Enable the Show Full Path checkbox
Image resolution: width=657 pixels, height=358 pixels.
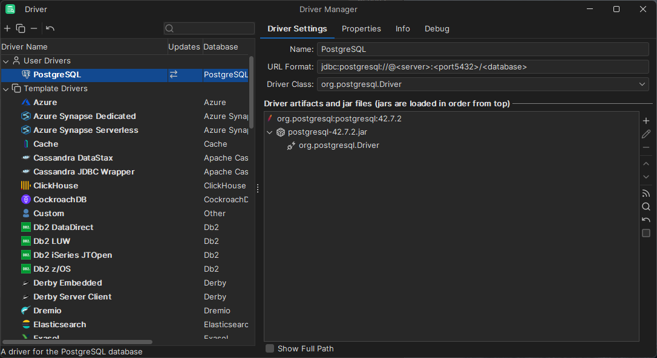(x=270, y=348)
